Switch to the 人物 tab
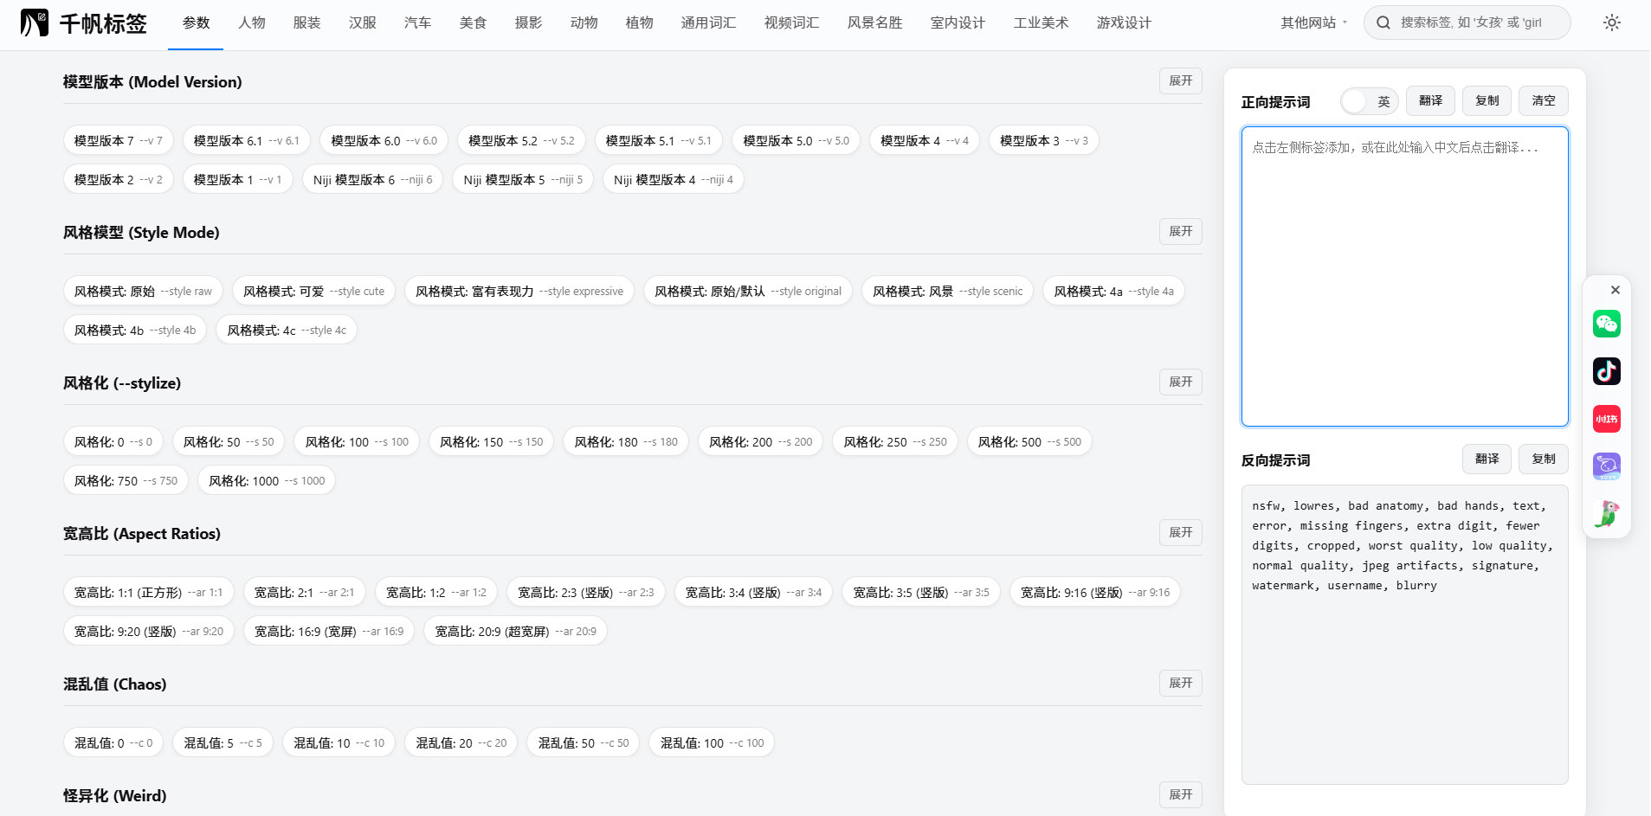 (251, 23)
